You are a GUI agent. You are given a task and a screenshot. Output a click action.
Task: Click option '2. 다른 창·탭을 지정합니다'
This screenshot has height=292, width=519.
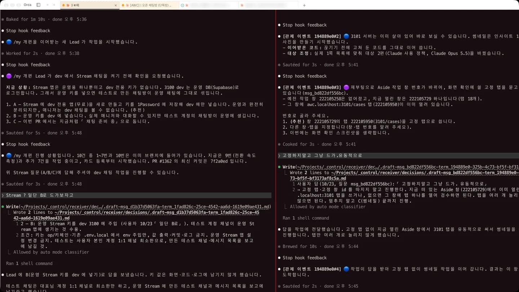tap(347, 127)
